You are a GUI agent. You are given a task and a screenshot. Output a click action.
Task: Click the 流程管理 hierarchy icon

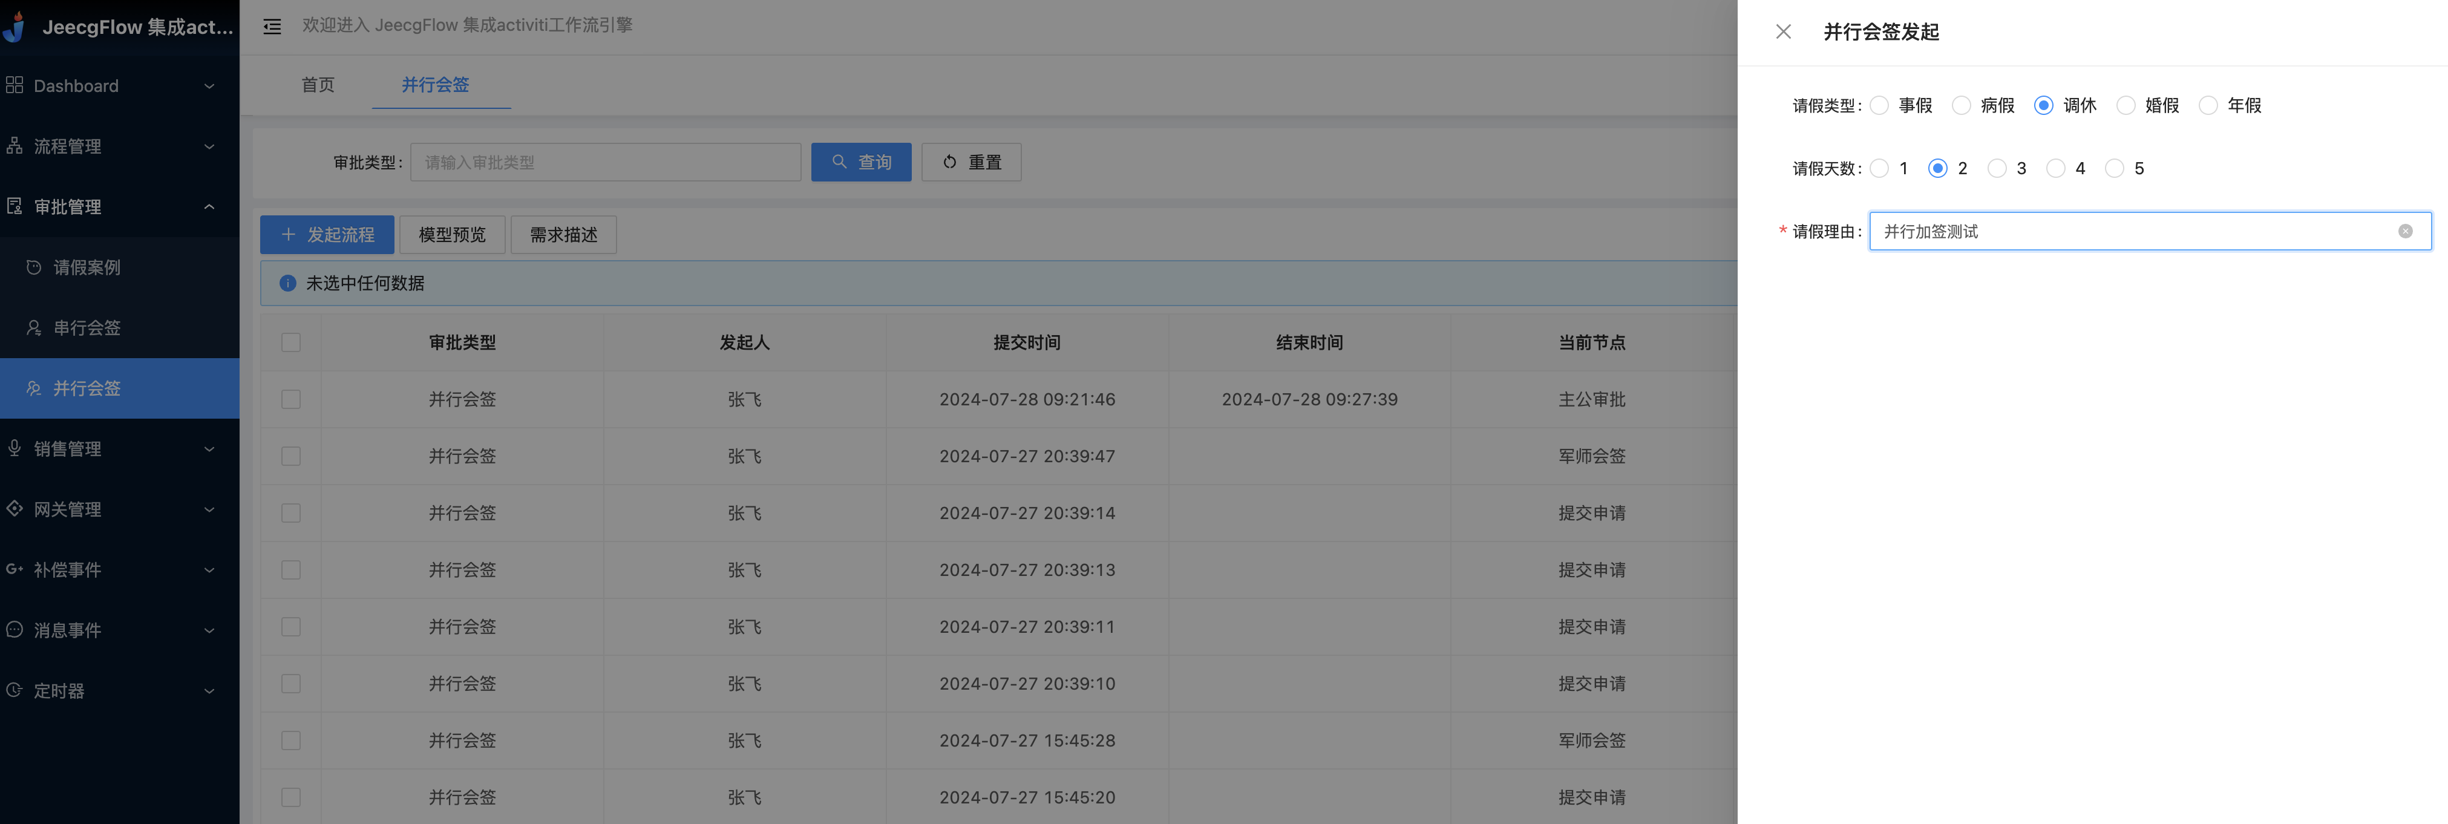(15, 145)
